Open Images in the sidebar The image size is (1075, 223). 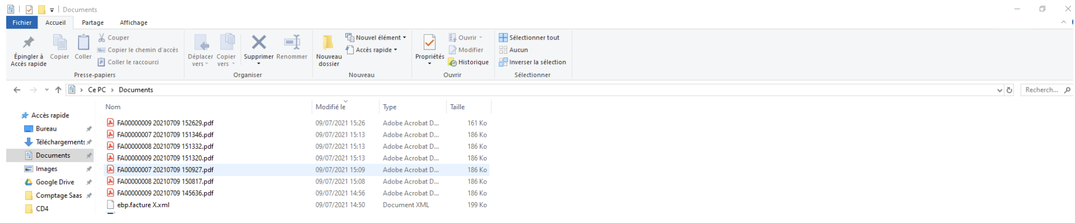(46, 169)
